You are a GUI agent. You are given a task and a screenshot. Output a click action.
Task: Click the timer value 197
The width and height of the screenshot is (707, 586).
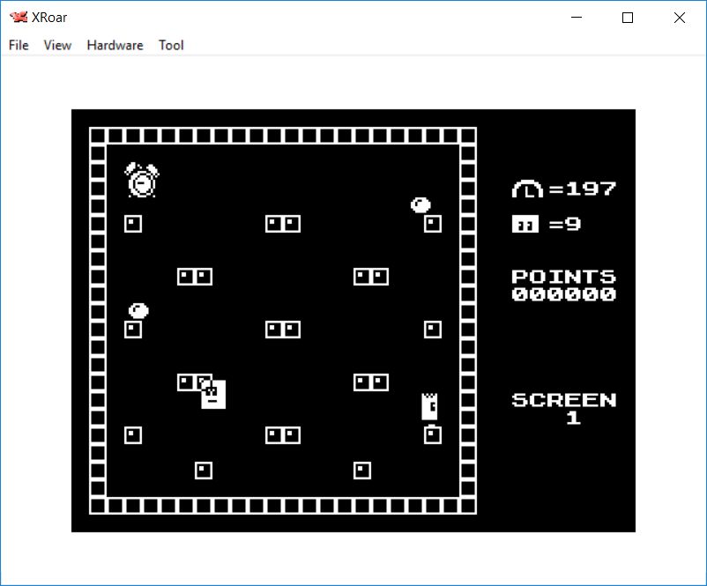pos(591,189)
